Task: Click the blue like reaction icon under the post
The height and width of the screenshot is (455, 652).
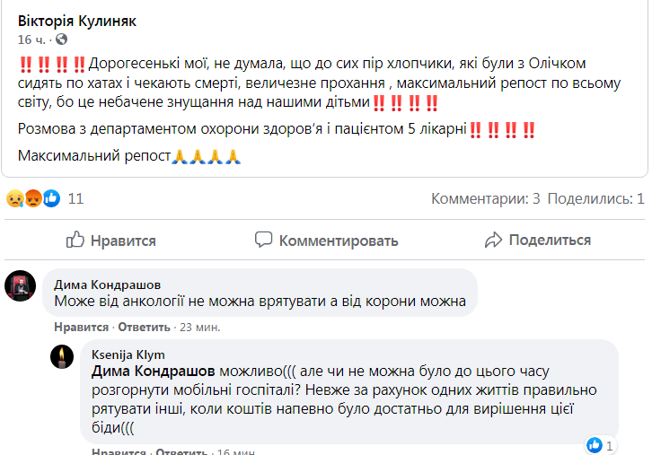Action: [x=50, y=198]
